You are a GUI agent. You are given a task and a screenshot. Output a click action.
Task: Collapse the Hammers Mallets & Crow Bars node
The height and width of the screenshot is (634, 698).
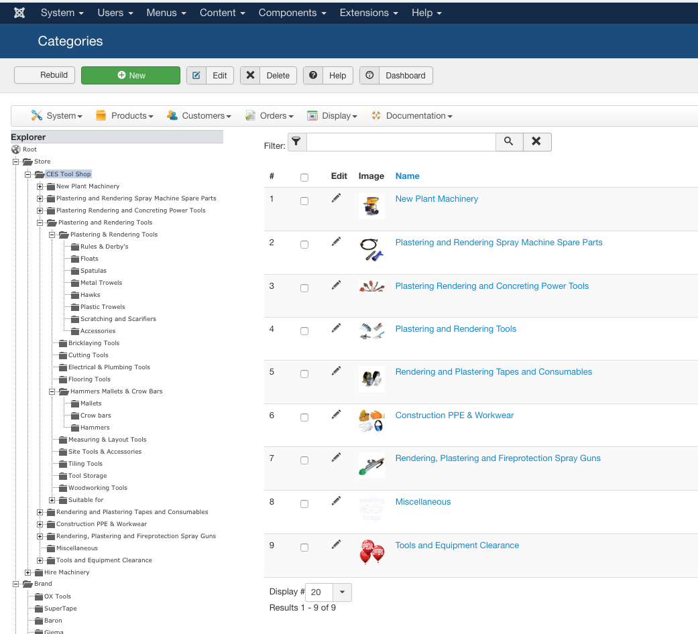[x=52, y=391]
